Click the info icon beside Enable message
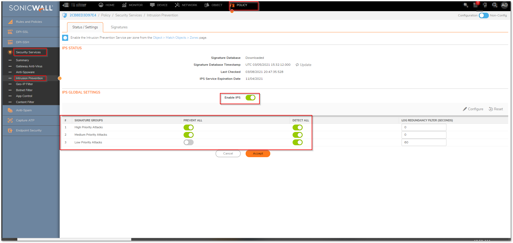Viewport: 513px width, 243px height. coord(65,38)
